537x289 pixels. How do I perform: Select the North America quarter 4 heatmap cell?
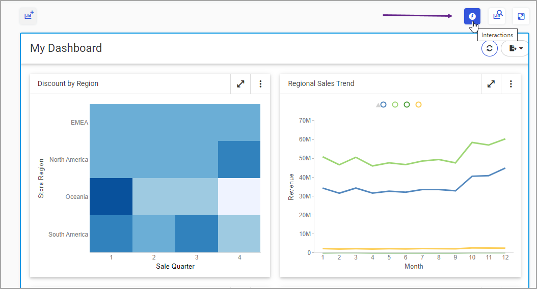(239, 159)
